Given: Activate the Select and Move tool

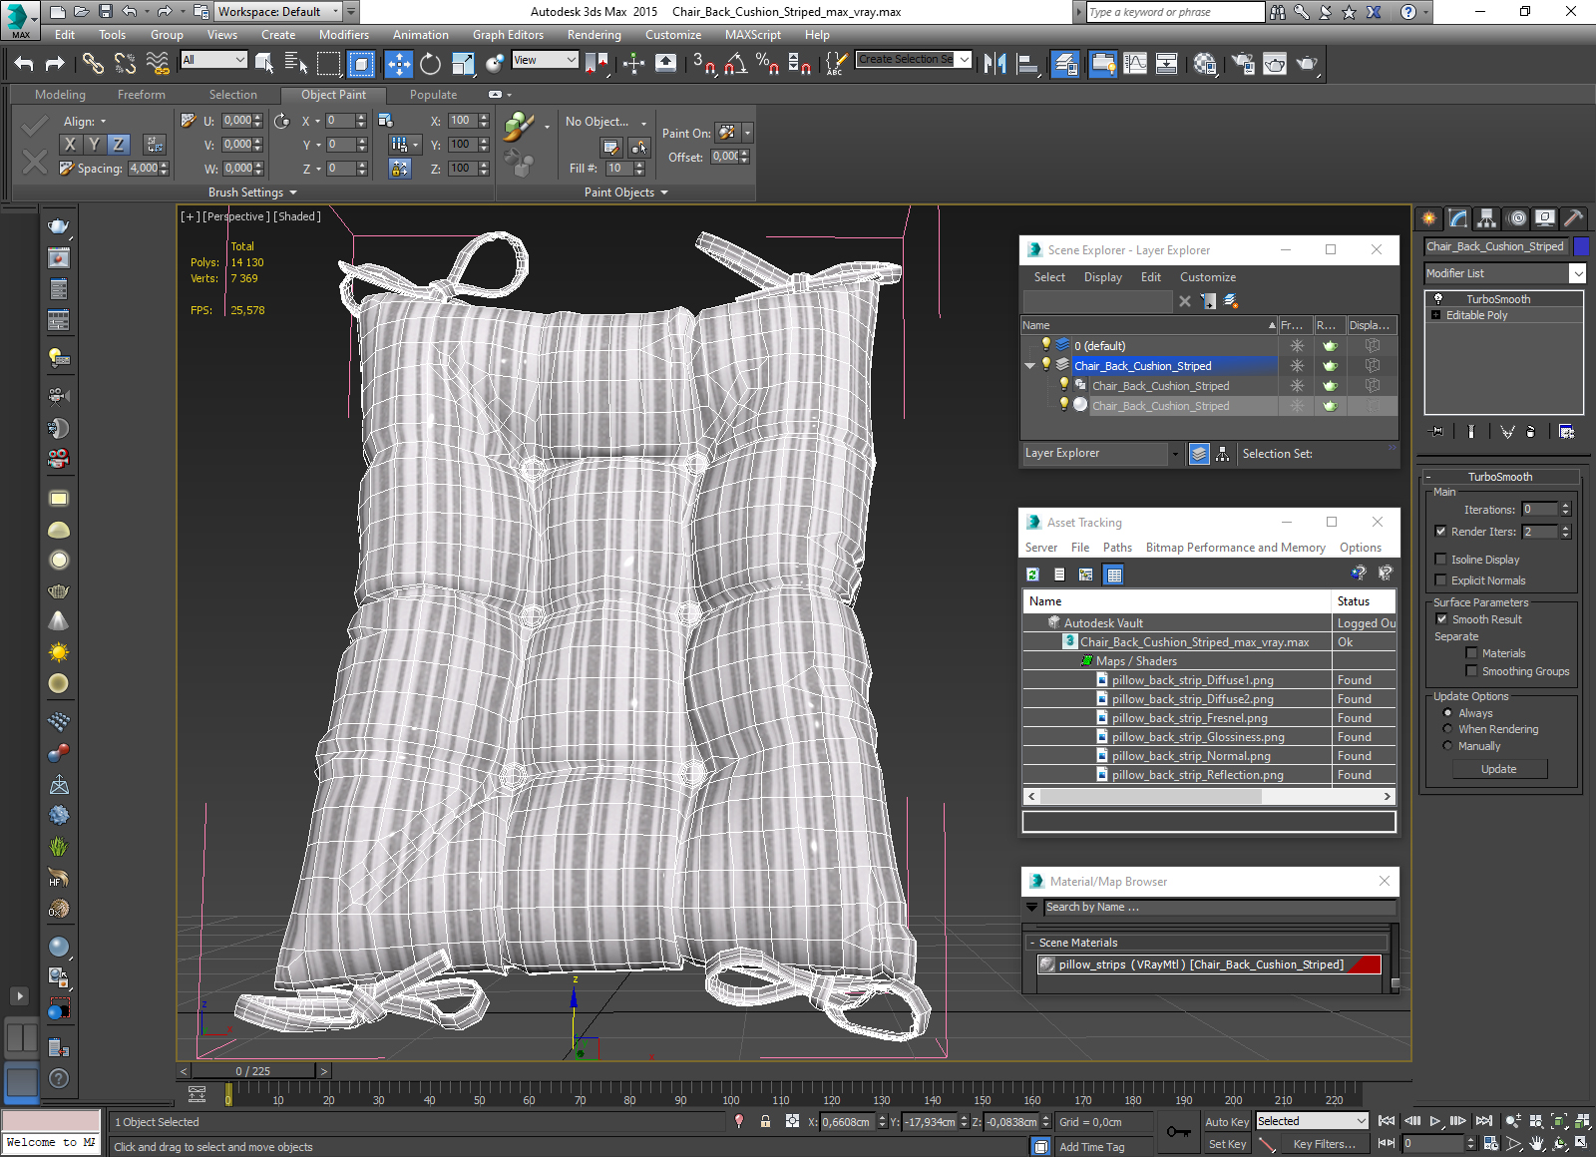Looking at the screenshot, I should pos(398,64).
